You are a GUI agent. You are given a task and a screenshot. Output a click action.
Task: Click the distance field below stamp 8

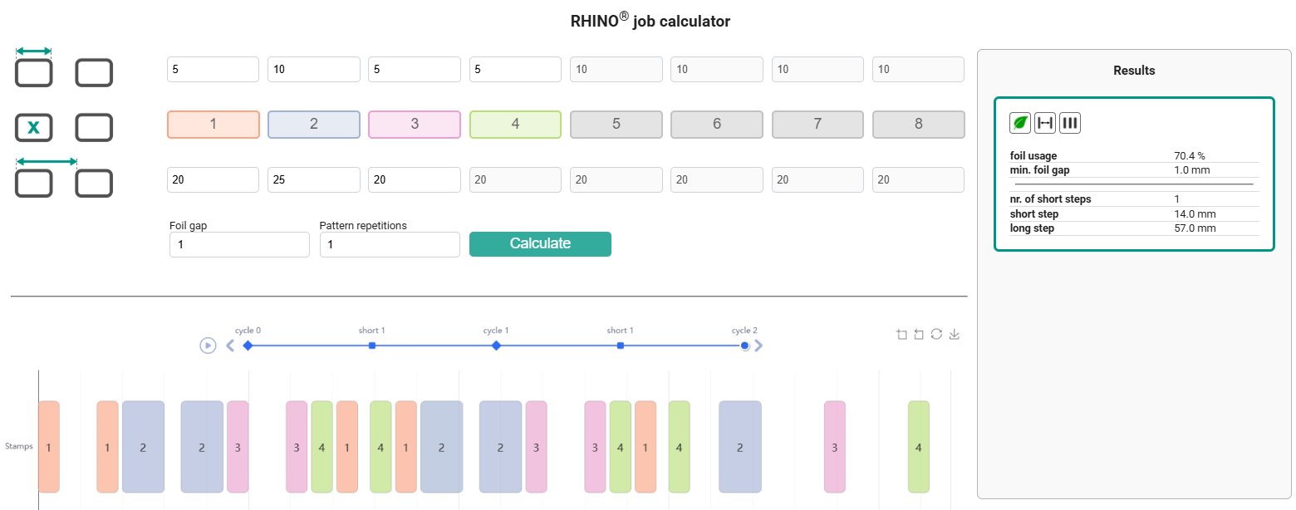click(919, 180)
